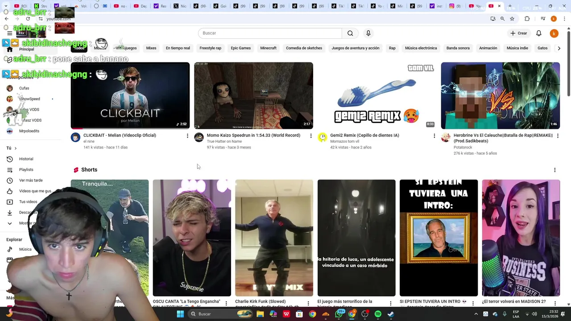Open Steam from taskbar
Screen dimensions: 571x321
(391, 314)
